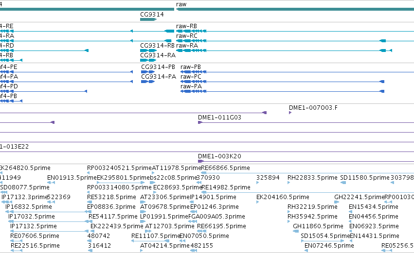414x253 pixels.
Task: Open the DME1-011G03 clone feature
Action: click(x=219, y=118)
